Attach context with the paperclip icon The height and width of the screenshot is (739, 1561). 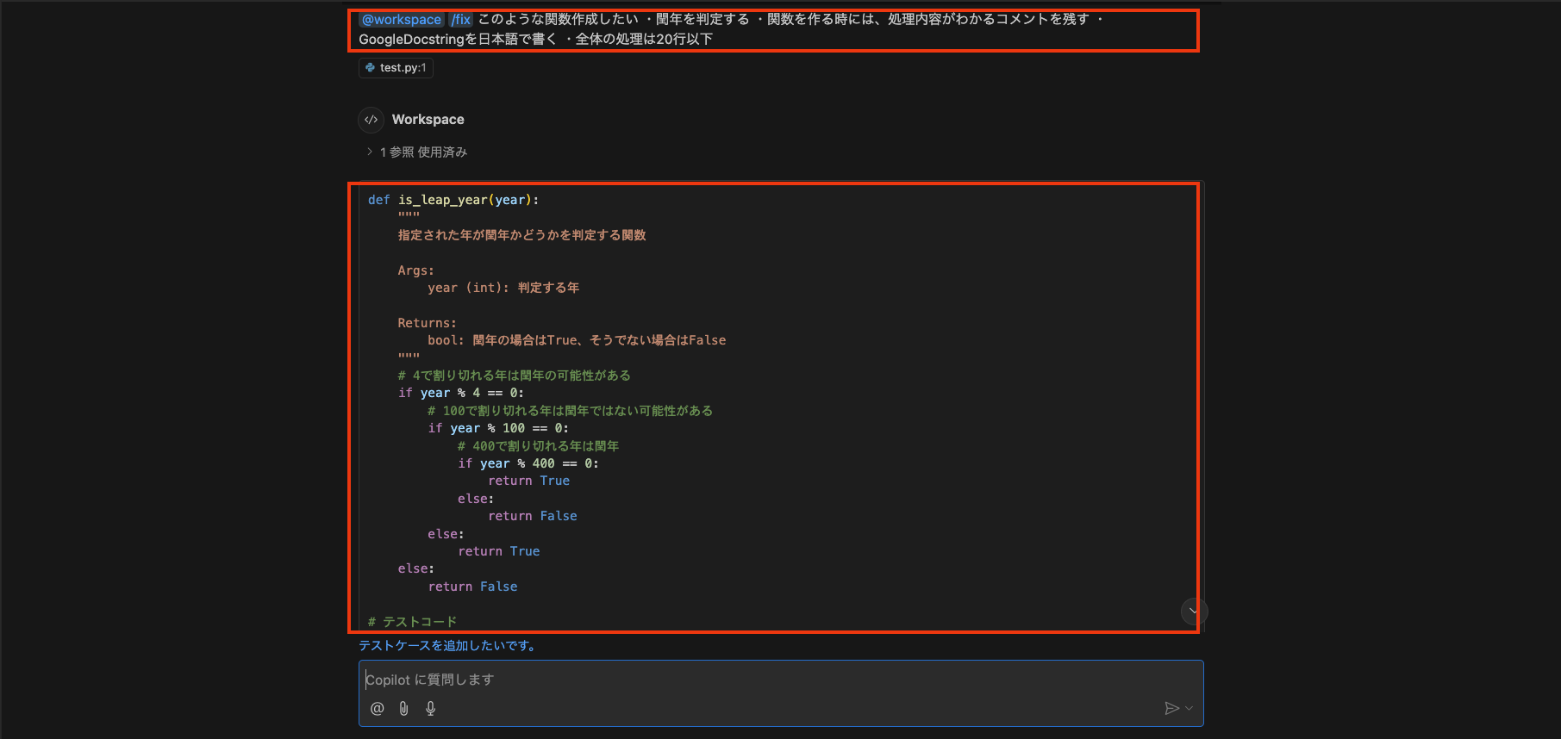point(403,708)
